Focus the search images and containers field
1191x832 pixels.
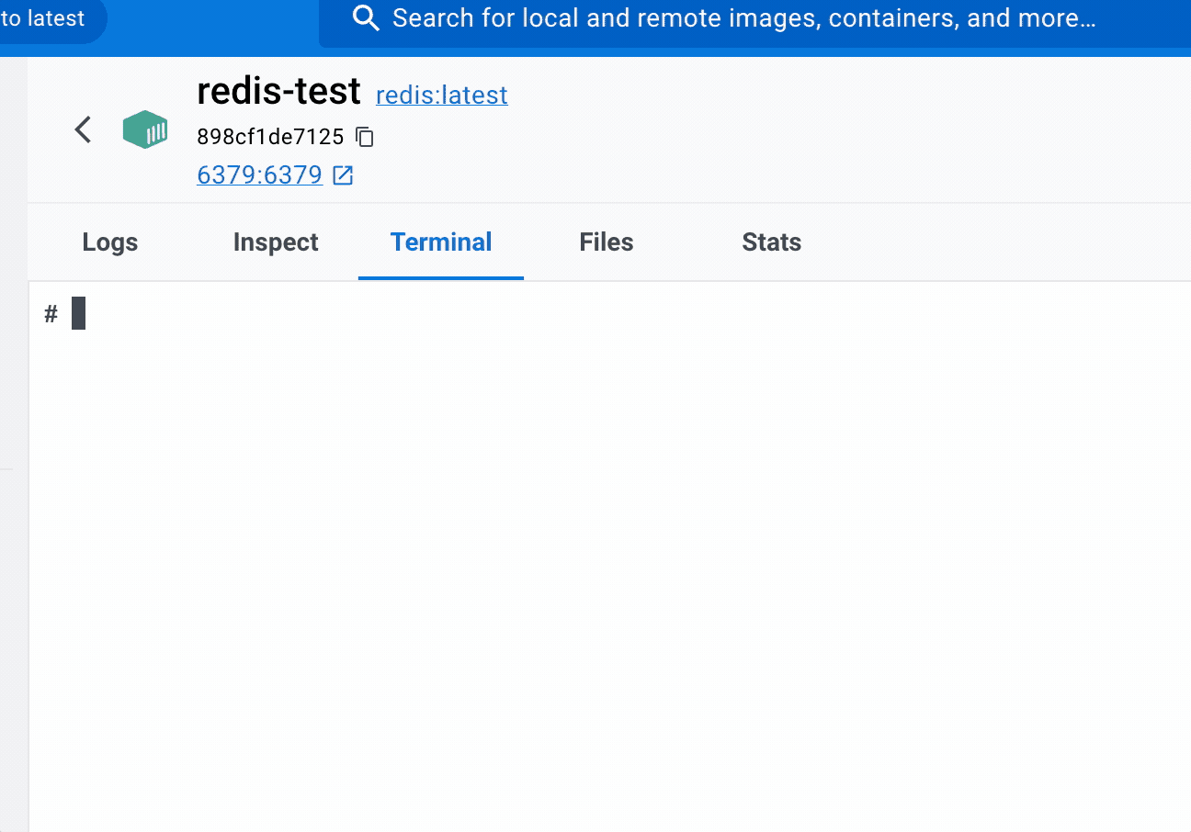(743, 18)
